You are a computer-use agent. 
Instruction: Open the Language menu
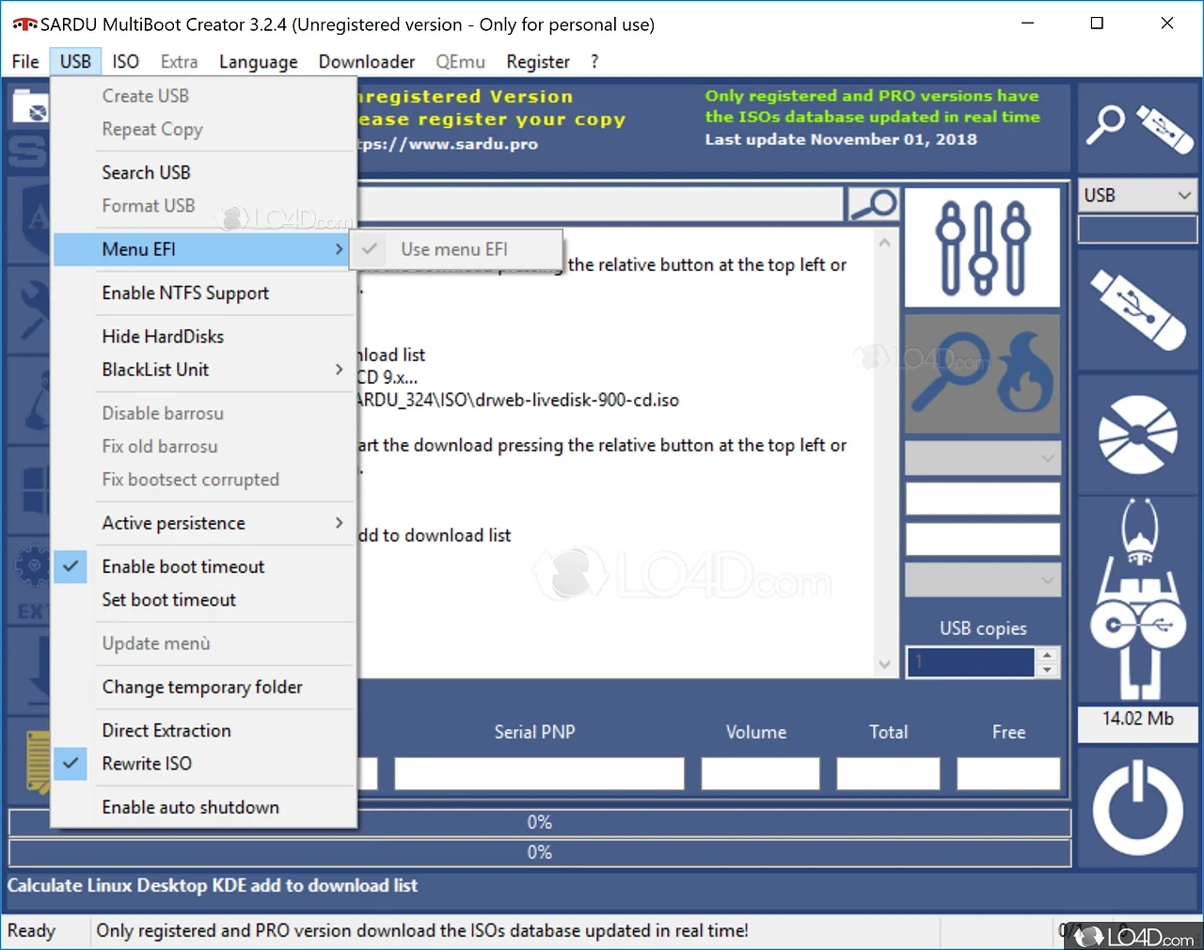click(258, 62)
